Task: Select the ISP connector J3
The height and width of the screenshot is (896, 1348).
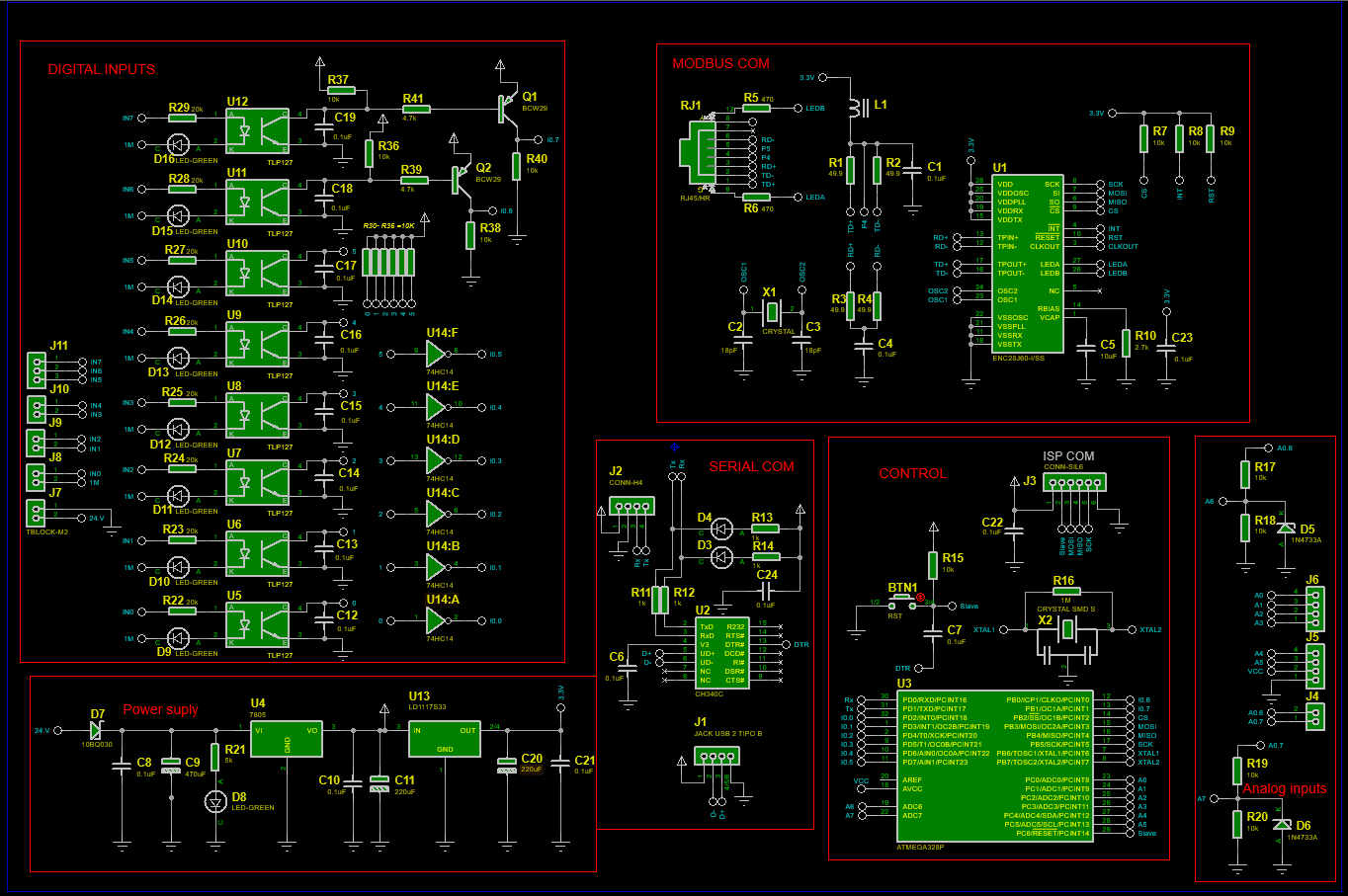Action: pyautogui.click(x=1074, y=482)
